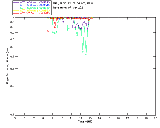
Task: Click the green dashed line sample for 675nm
Action: (16, 8)
